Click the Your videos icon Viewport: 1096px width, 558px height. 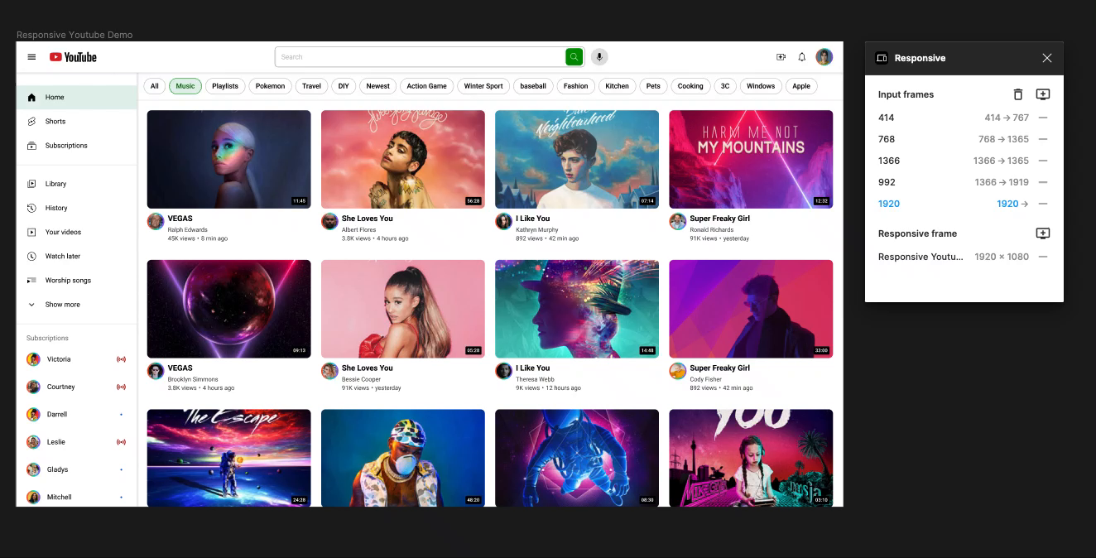pyautogui.click(x=31, y=232)
